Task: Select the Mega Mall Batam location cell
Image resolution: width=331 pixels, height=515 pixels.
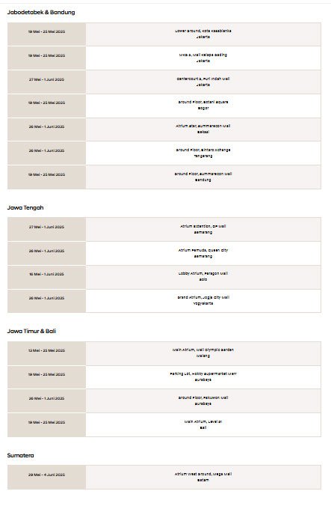Action: 203,478
